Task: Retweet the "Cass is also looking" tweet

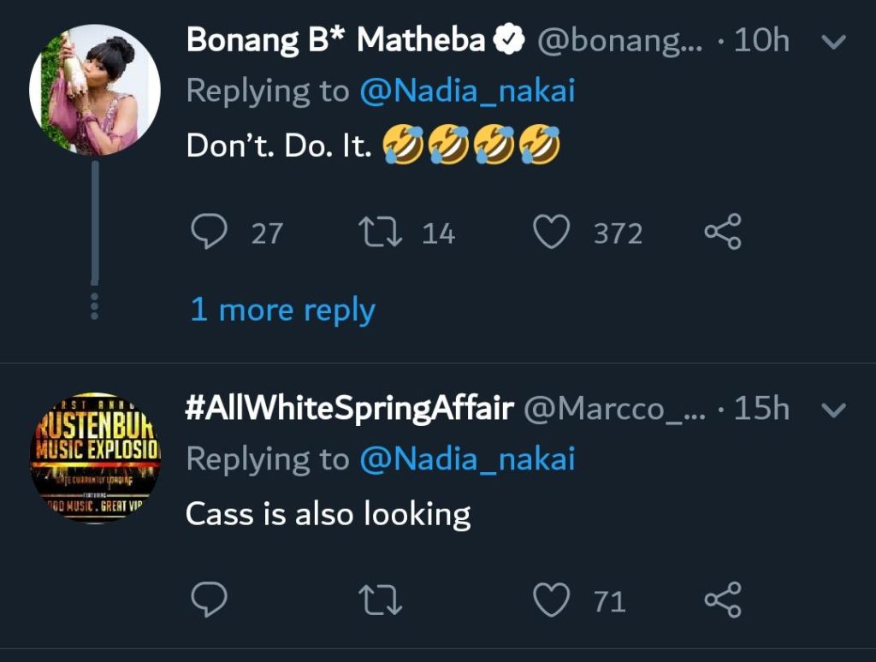Action: coord(381,601)
